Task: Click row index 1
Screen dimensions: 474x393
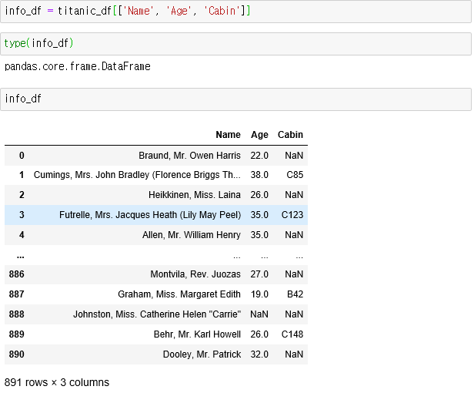Action: [x=22, y=175]
